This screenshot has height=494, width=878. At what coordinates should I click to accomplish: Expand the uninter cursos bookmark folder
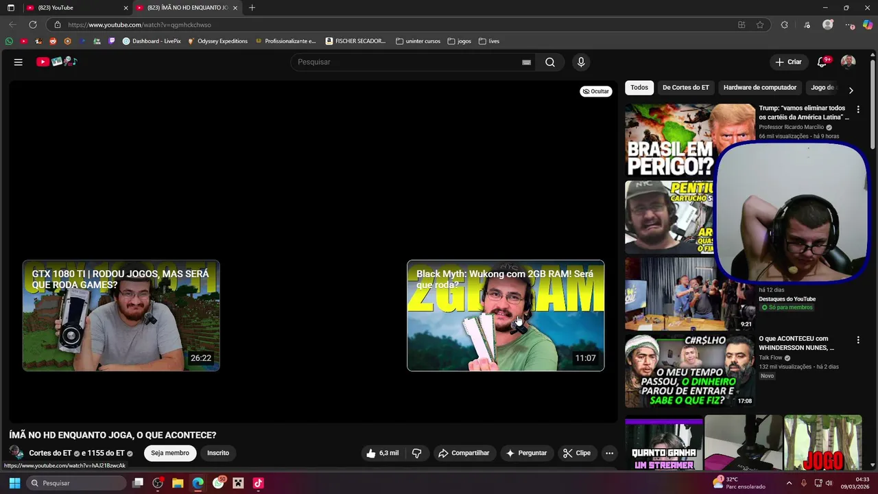point(418,41)
